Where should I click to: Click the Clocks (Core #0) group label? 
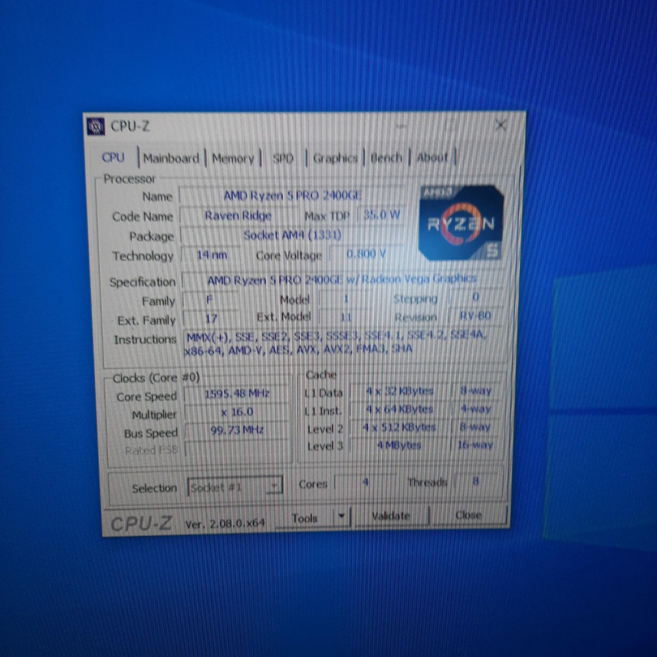[x=156, y=377]
